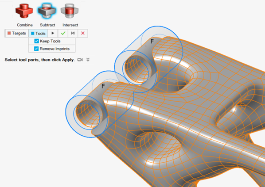
Task: Open the video help camera icon
Action: [x=80, y=60]
